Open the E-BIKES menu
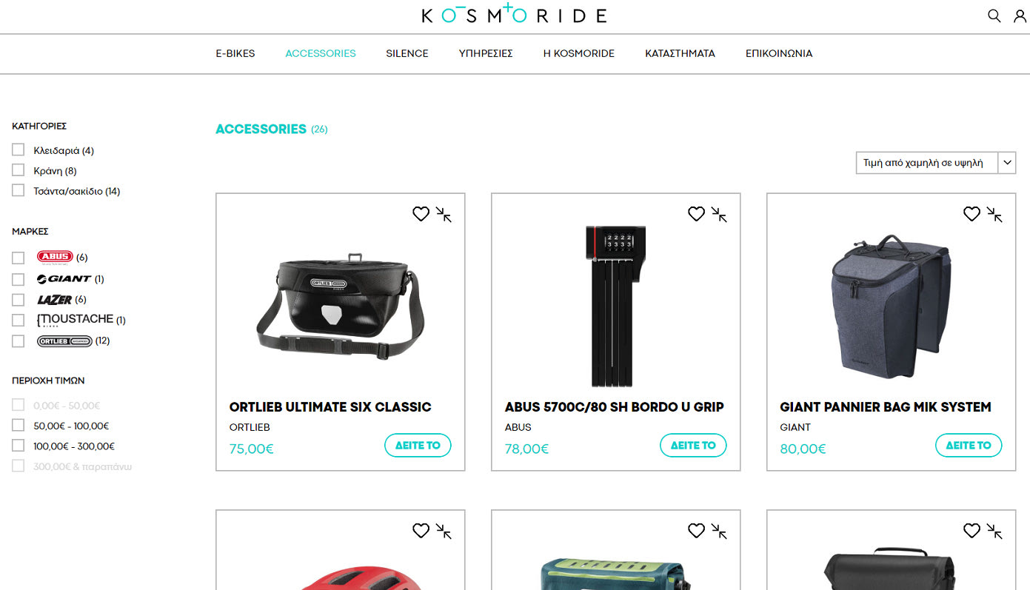Viewport: 1030px width, 590px height. pyautogui.click(x=235, y=53)
